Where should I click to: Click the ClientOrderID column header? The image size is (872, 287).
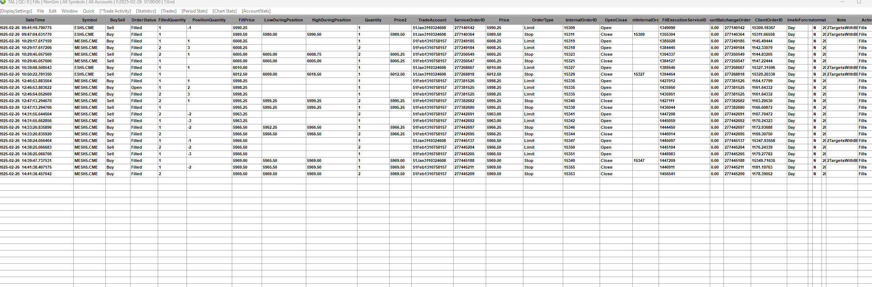(769, 20)
